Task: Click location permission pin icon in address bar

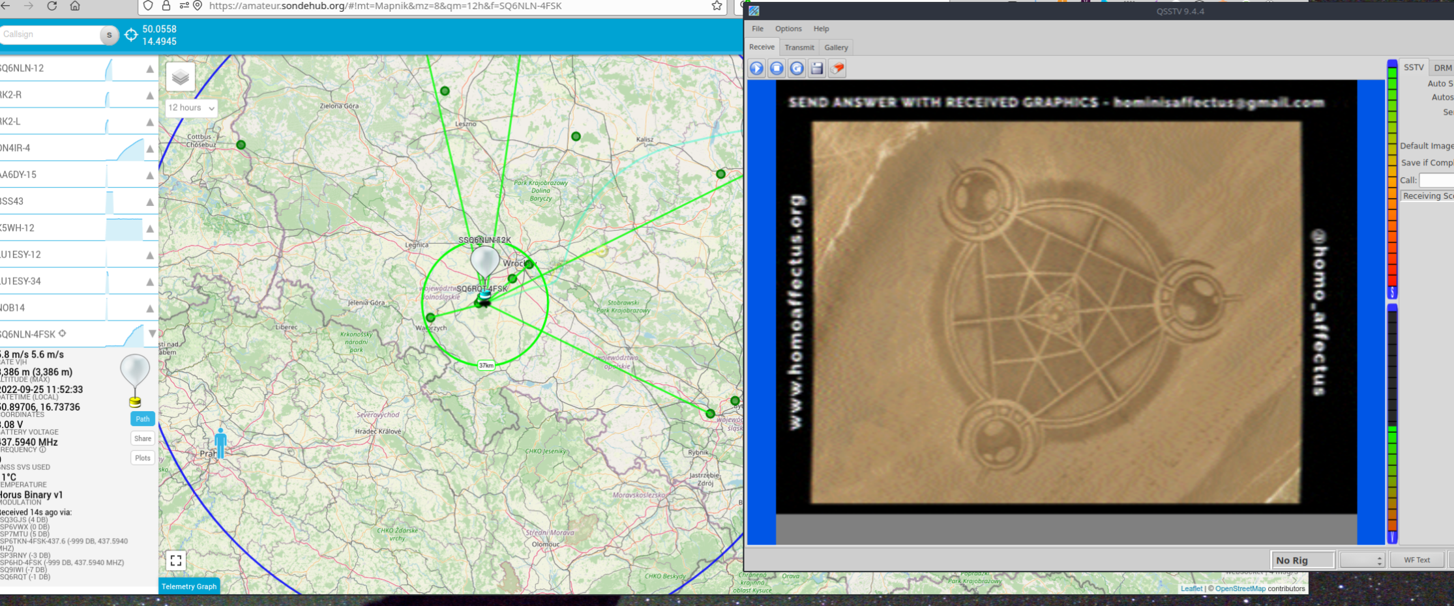Action: point(198,6)
